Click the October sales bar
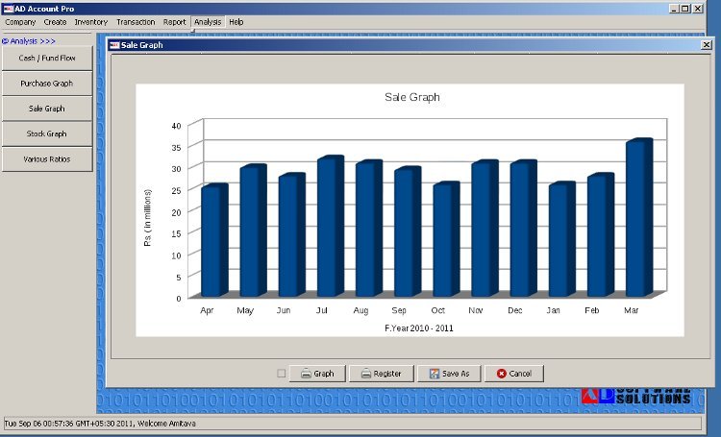This screenshot has width=721, height=437. (446, 239)
